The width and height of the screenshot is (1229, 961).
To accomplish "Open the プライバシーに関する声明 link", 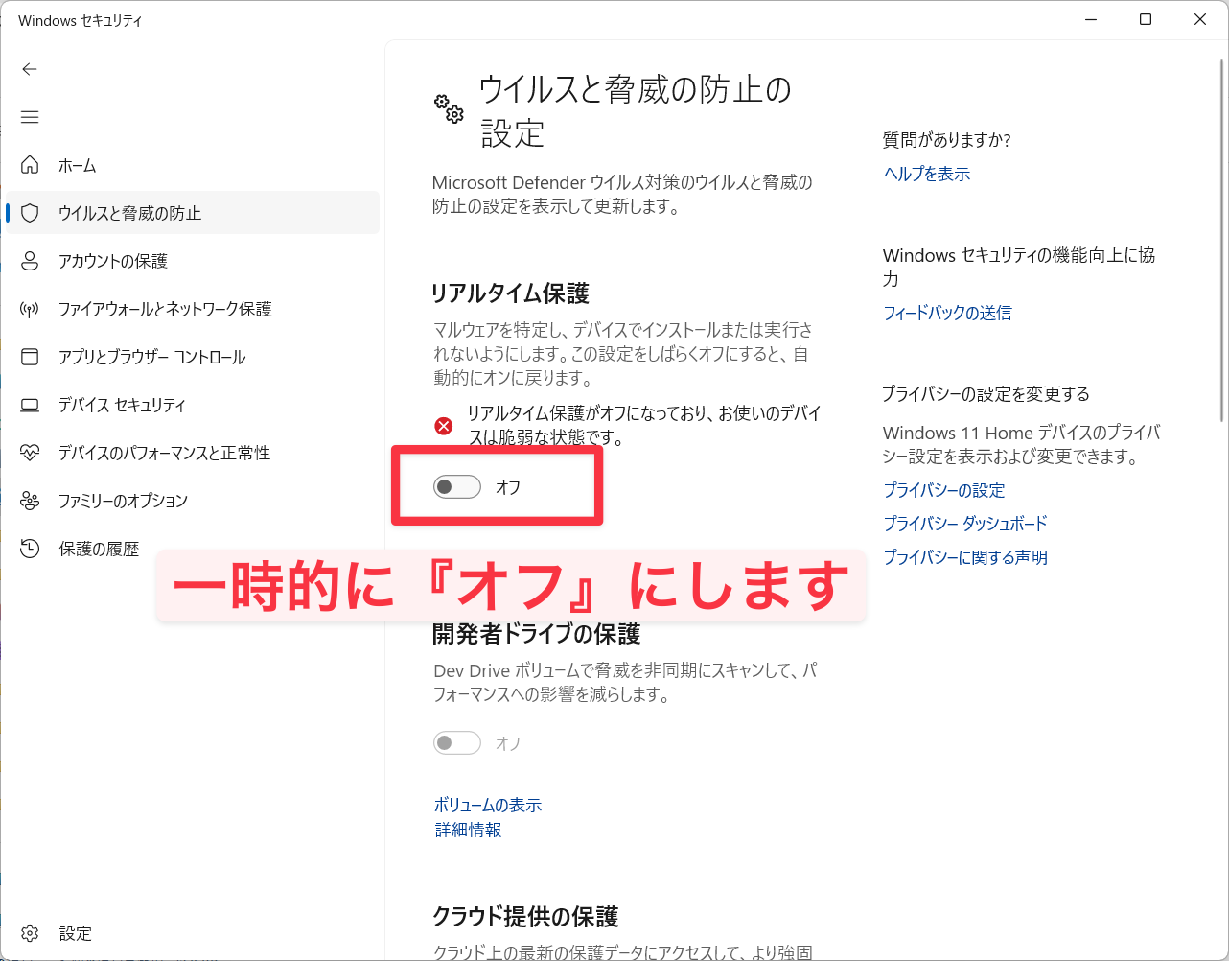I will coord(965,557).
